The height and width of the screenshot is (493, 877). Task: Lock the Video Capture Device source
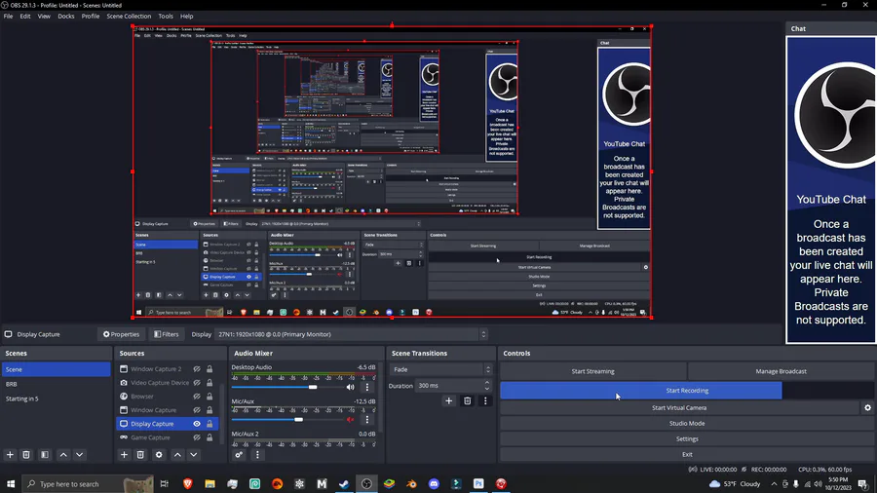210,383
